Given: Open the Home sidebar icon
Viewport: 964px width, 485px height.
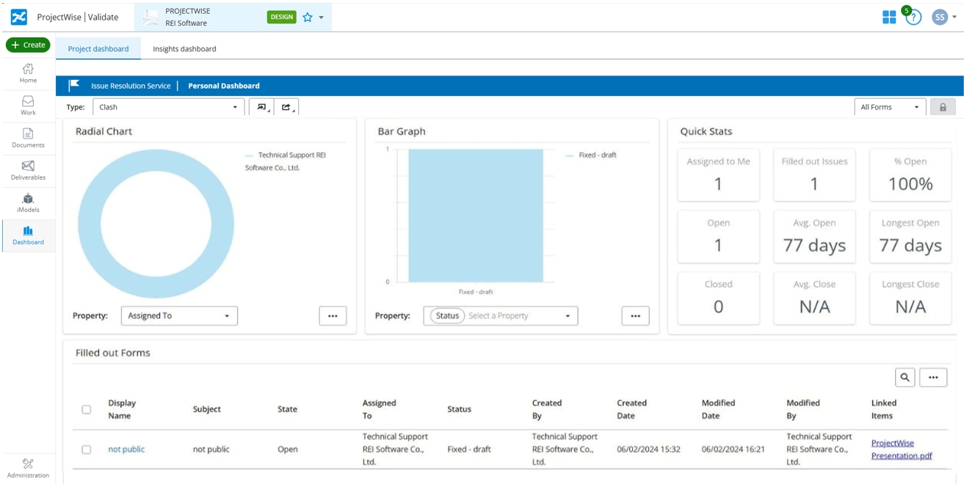Looking at the screenshot, I should click(x=28, y=68).
